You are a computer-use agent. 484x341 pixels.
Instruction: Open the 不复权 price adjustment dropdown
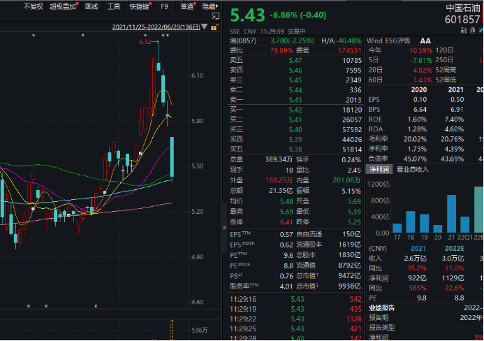pos(33,6)
